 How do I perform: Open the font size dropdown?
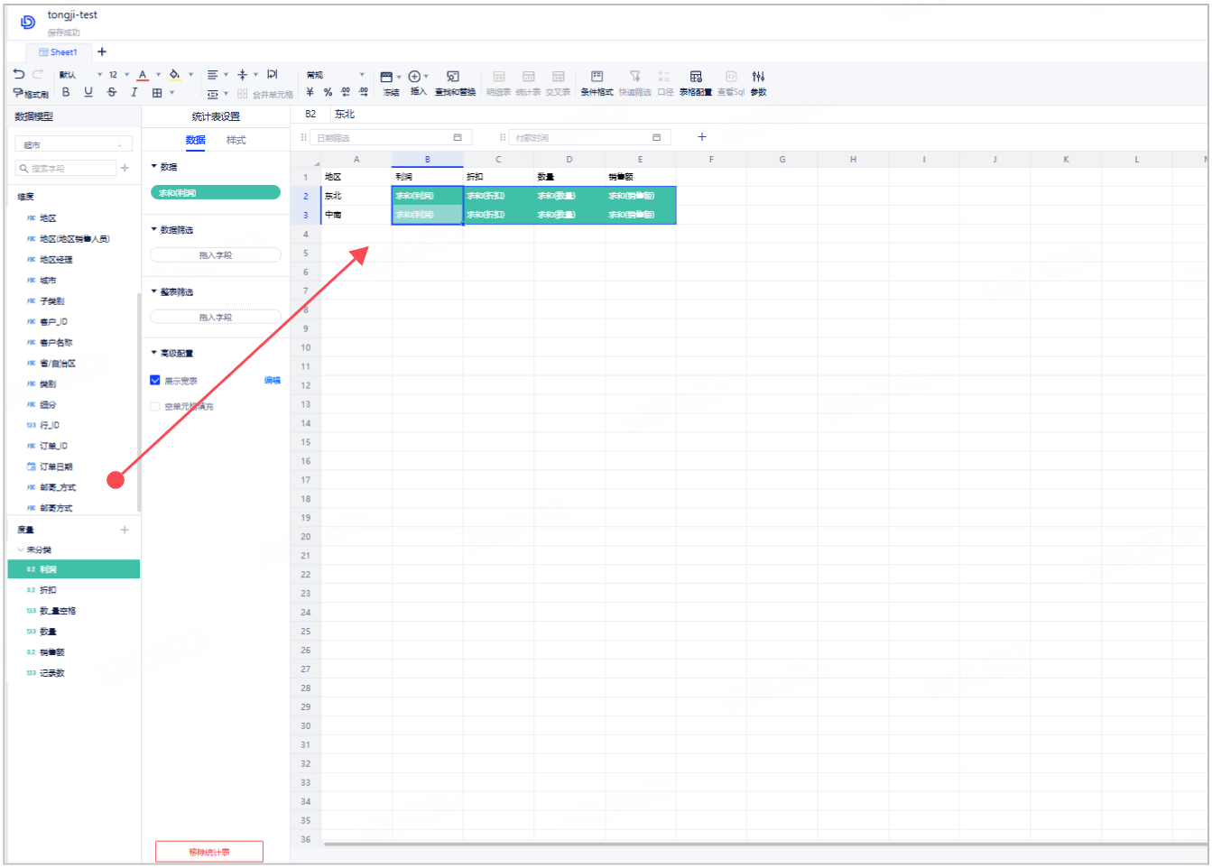pos(126,75)
